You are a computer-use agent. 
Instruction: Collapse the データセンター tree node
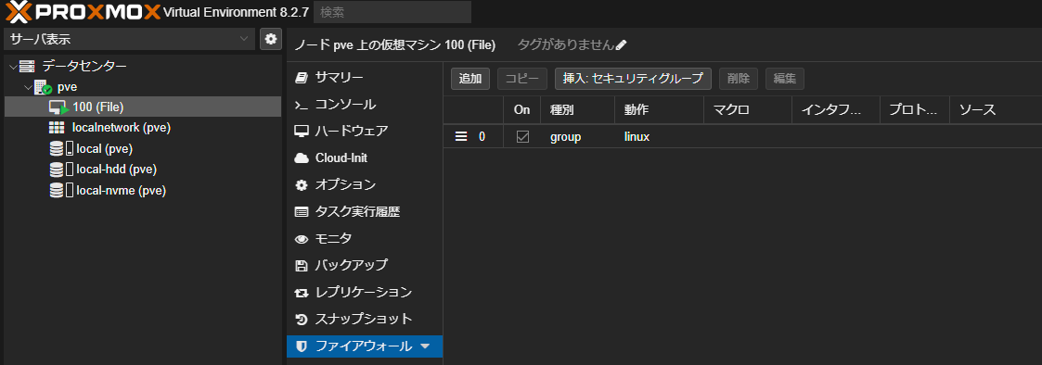13,67
